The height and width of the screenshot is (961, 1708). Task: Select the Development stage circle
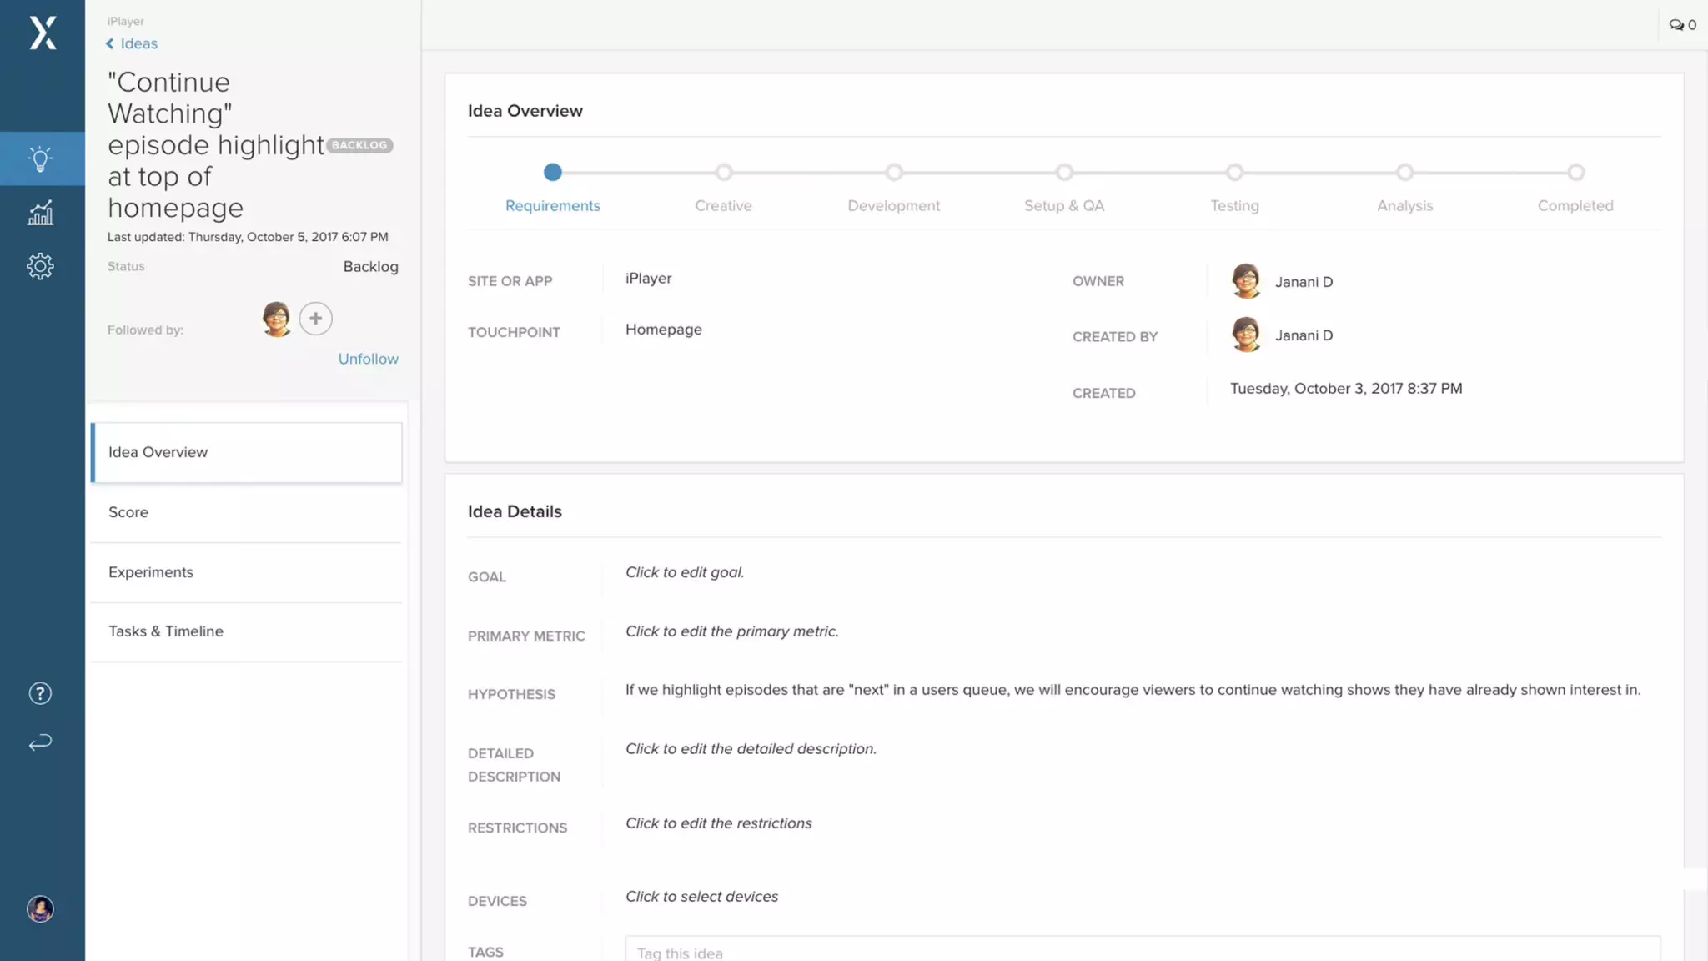pos(894,173)
